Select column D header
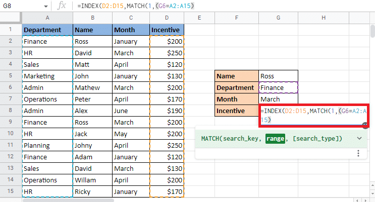 click(x=166, y=18)
